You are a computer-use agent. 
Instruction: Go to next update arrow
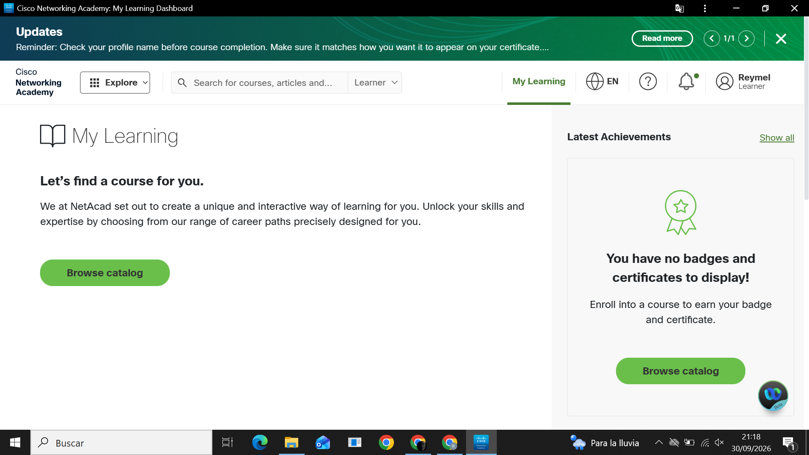tap(746, 38)
